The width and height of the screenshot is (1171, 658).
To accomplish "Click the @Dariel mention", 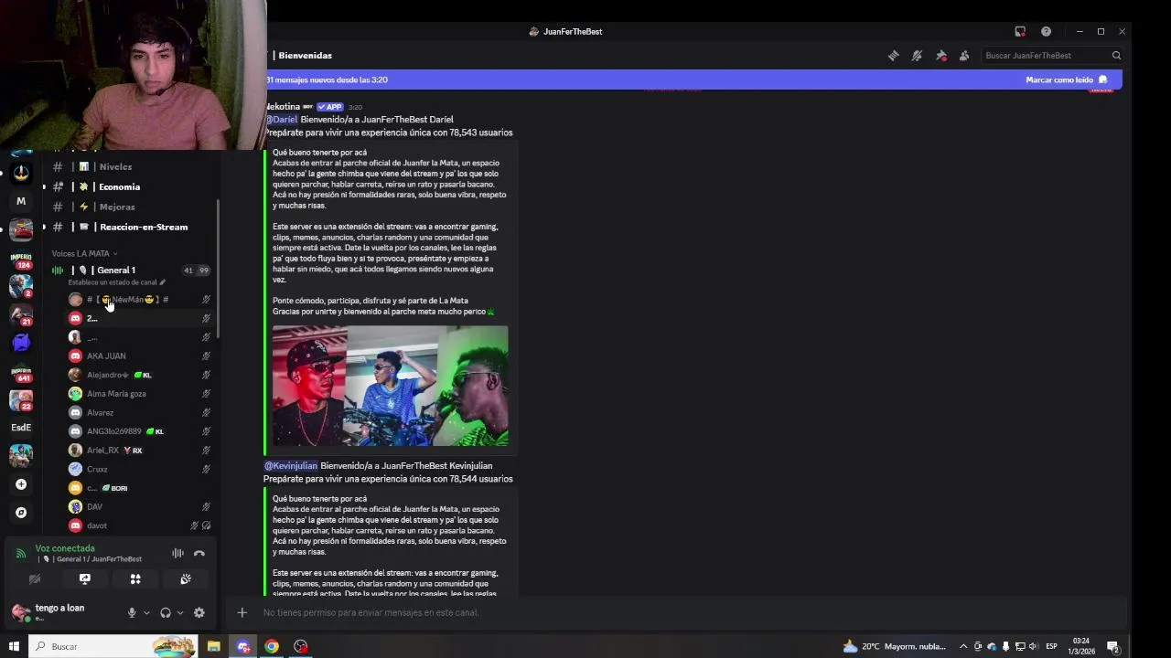I will 281,120.
